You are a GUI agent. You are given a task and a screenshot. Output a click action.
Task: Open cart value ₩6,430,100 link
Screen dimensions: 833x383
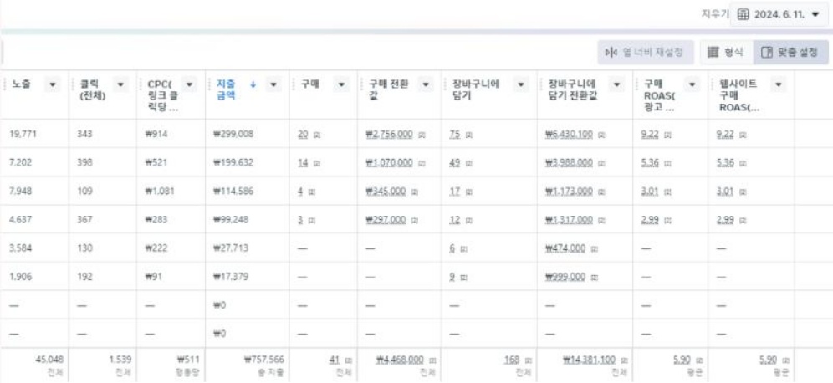click(569, 135)
